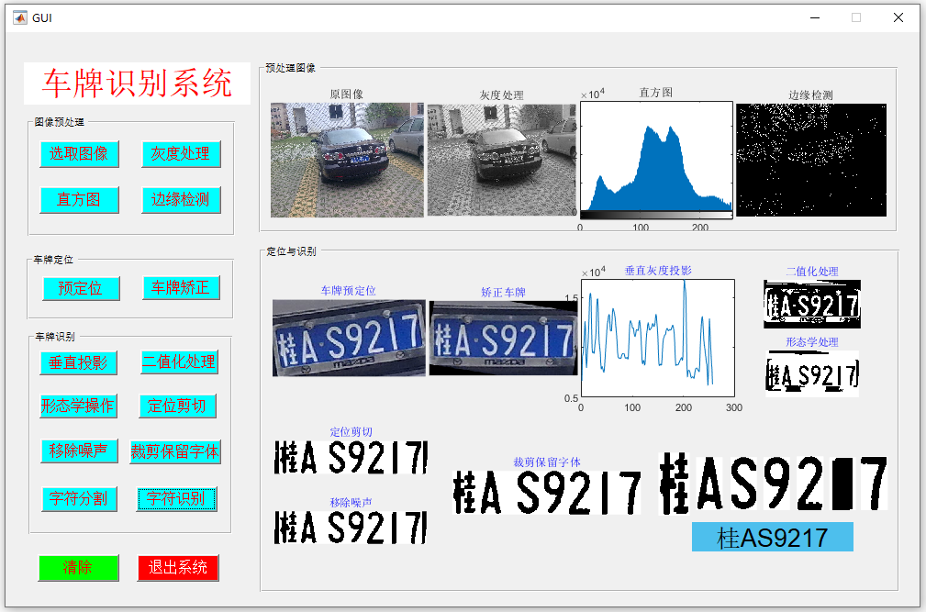Click the 矫正车牌 corrected plate image
This screenshot has height=612, width=926.
click(x=503, y=339)
